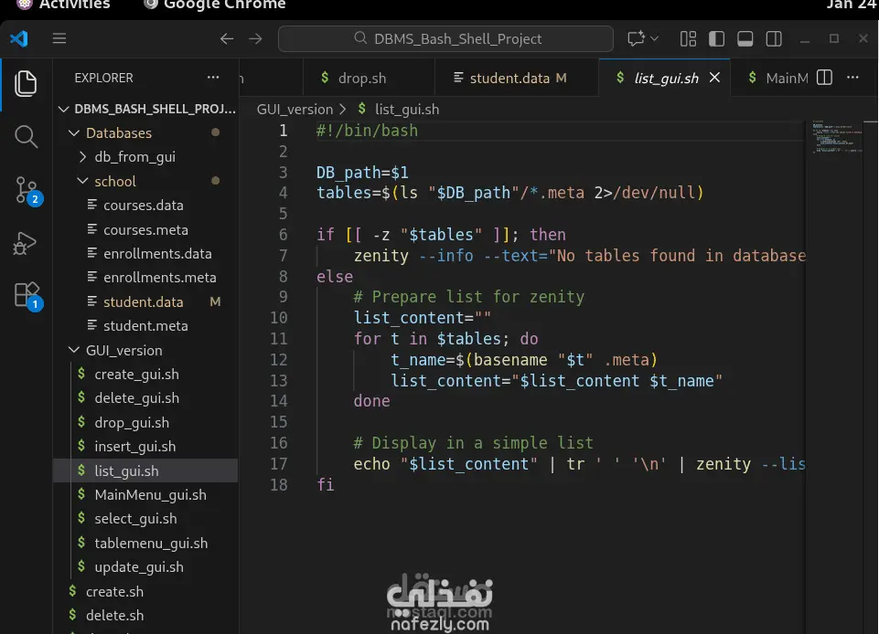
Task: Open the Search view in activity bar
Action: click(x=26, y=137)
